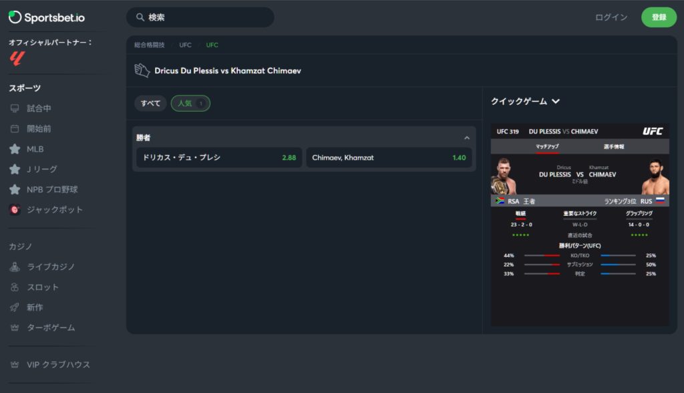Click the MMA glove icon beside match title
684x393 pixels.
tap(142, 70)
